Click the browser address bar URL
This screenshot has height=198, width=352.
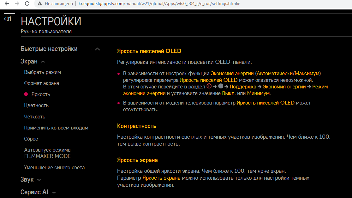tap(158, 4)
